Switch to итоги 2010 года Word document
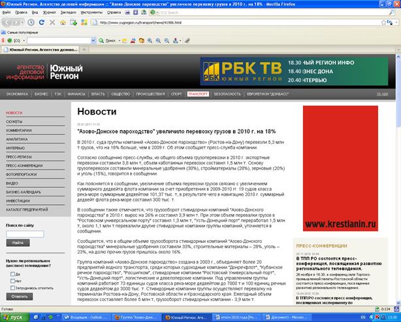The width and height of the screenshot is (401, 322). (237, 317)
